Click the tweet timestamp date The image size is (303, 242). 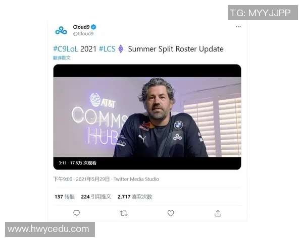pyautogui.click(x=81, y=179)
